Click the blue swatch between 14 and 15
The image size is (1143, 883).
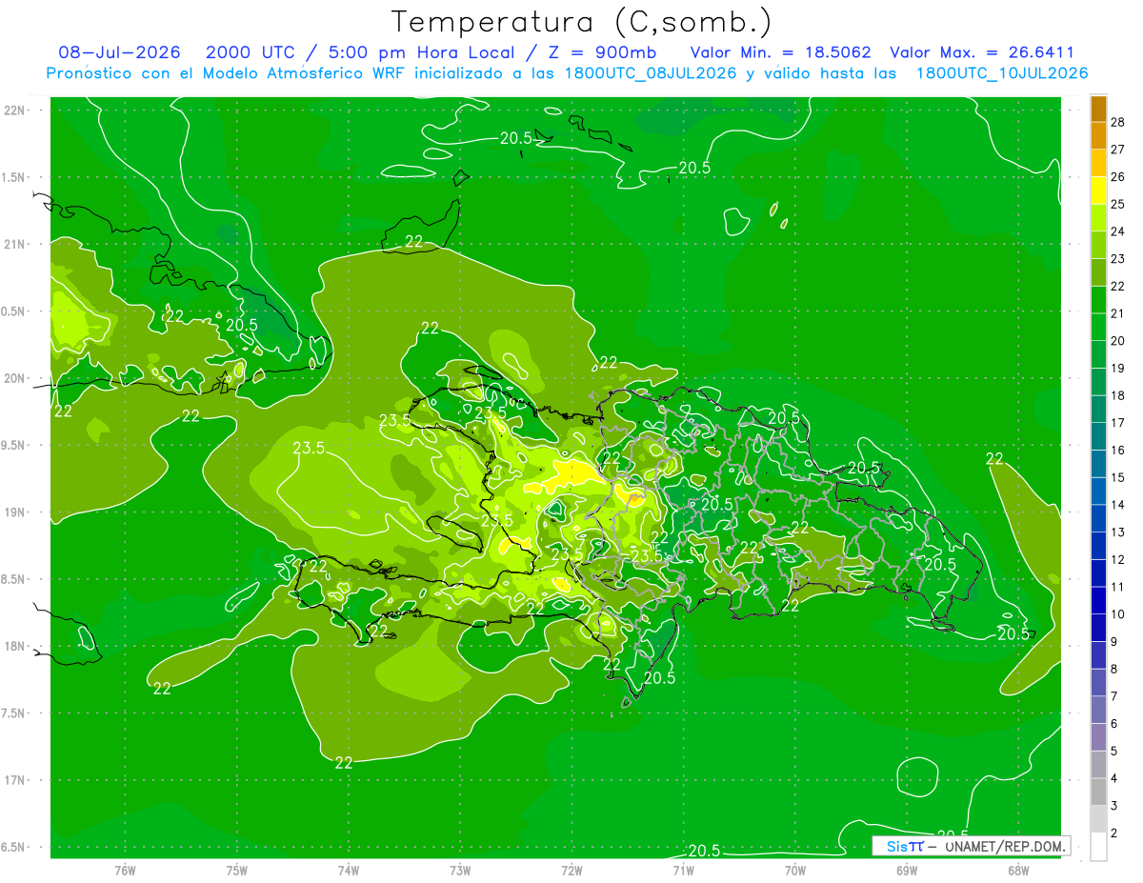pos(1098,492)
